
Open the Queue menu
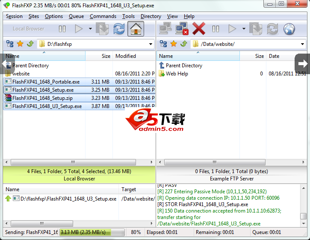76,16
